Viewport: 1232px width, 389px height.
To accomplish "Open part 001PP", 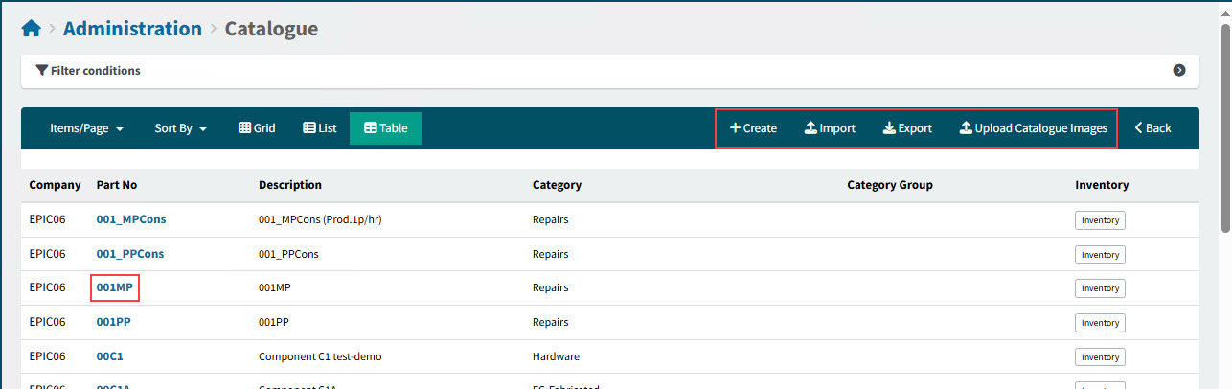I will pos(114,322).
